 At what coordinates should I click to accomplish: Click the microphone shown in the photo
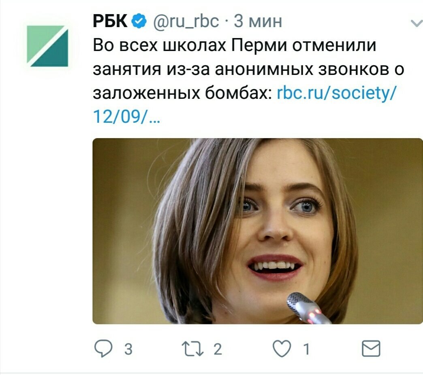(x=308, y=308)
